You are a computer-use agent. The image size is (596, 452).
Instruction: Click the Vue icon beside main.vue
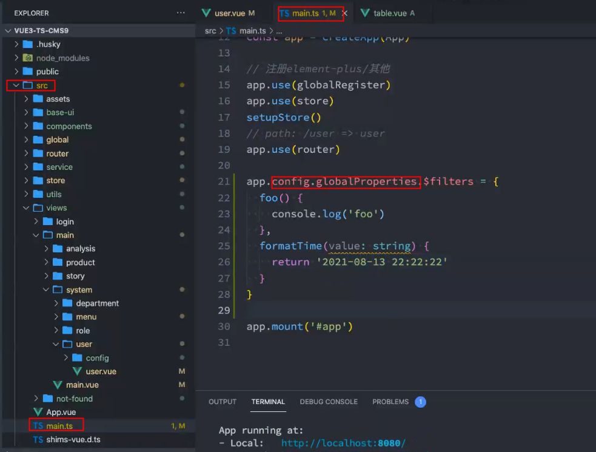click(58, 385)
